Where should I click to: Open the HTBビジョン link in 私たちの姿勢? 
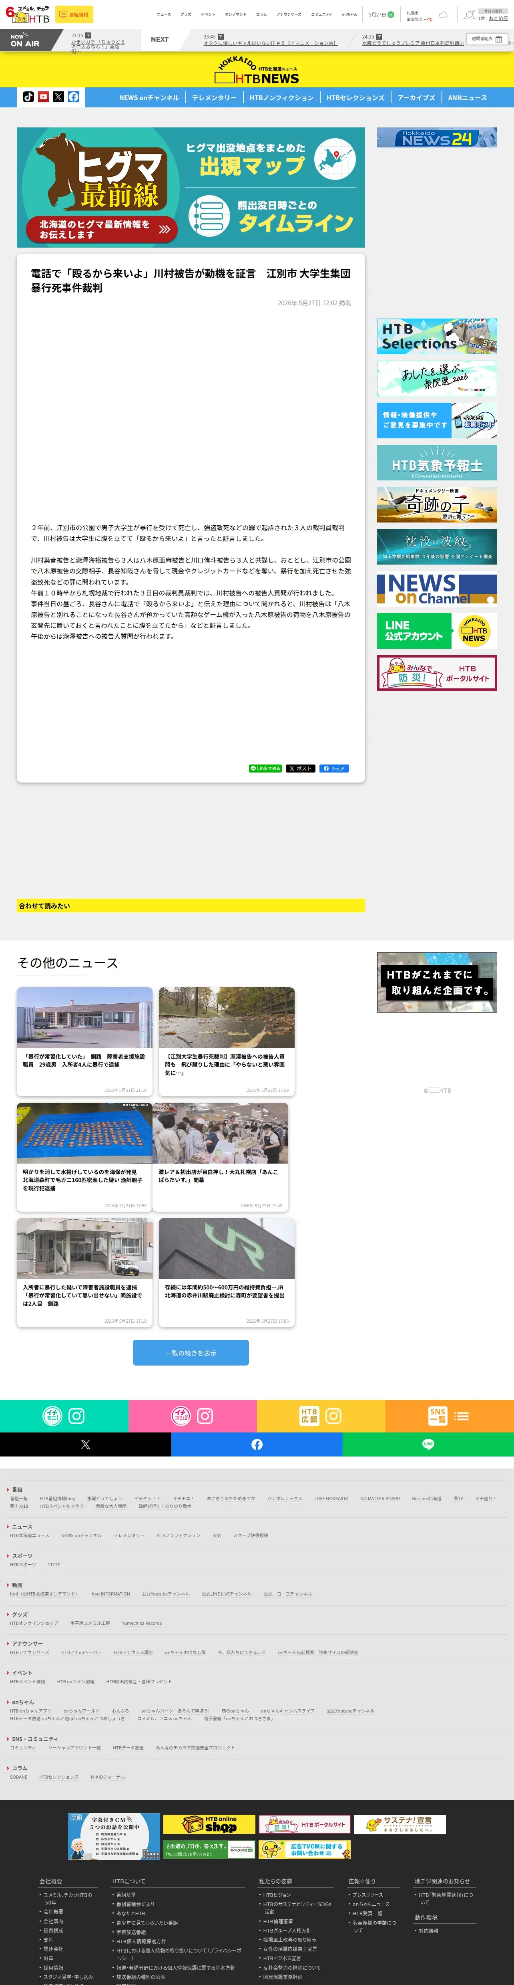(x=277, y=1894)
